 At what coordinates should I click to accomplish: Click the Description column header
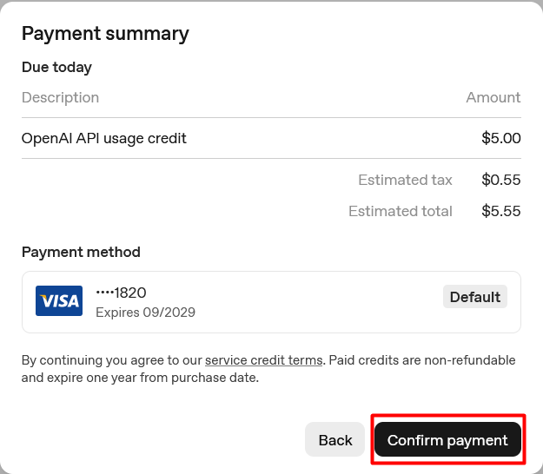point(60,97)
